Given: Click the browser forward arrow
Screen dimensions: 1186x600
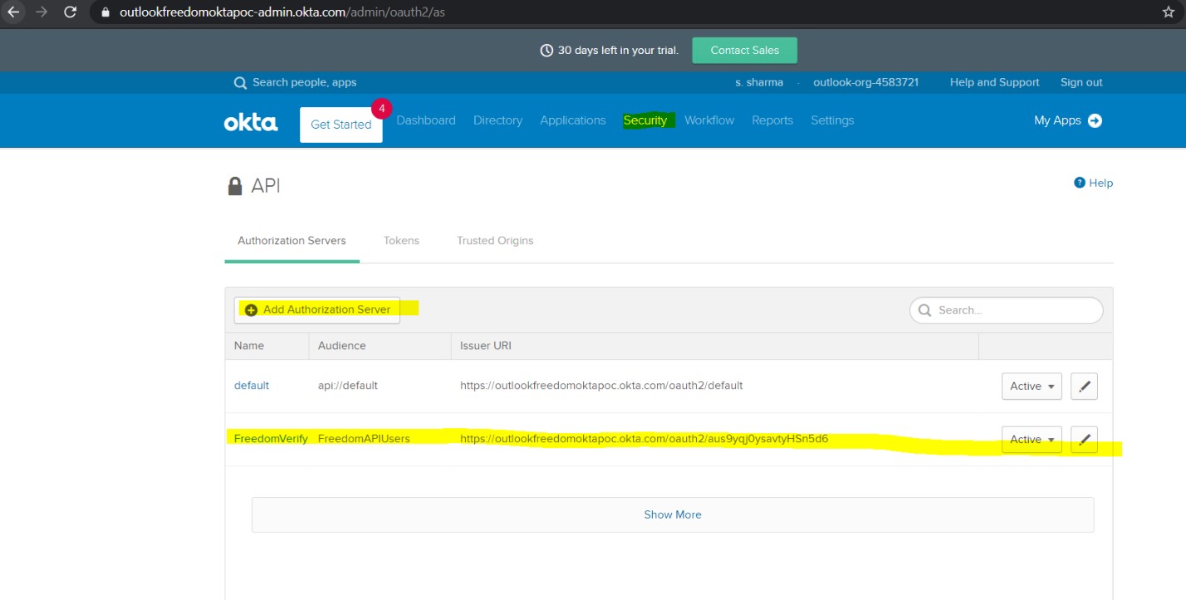Looking at the screenshot, I should 42,12.
